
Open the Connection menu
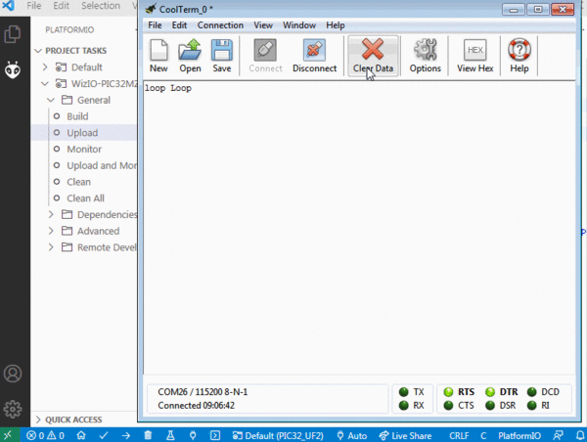tap(220, 25)
